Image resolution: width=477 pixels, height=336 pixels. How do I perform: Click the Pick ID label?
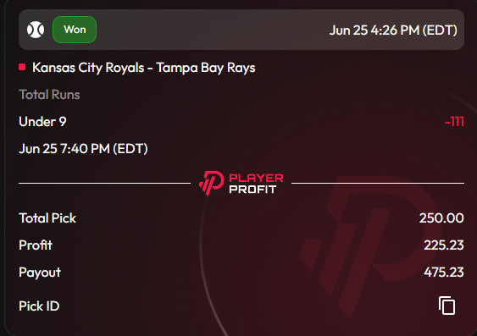coord(39,306)
